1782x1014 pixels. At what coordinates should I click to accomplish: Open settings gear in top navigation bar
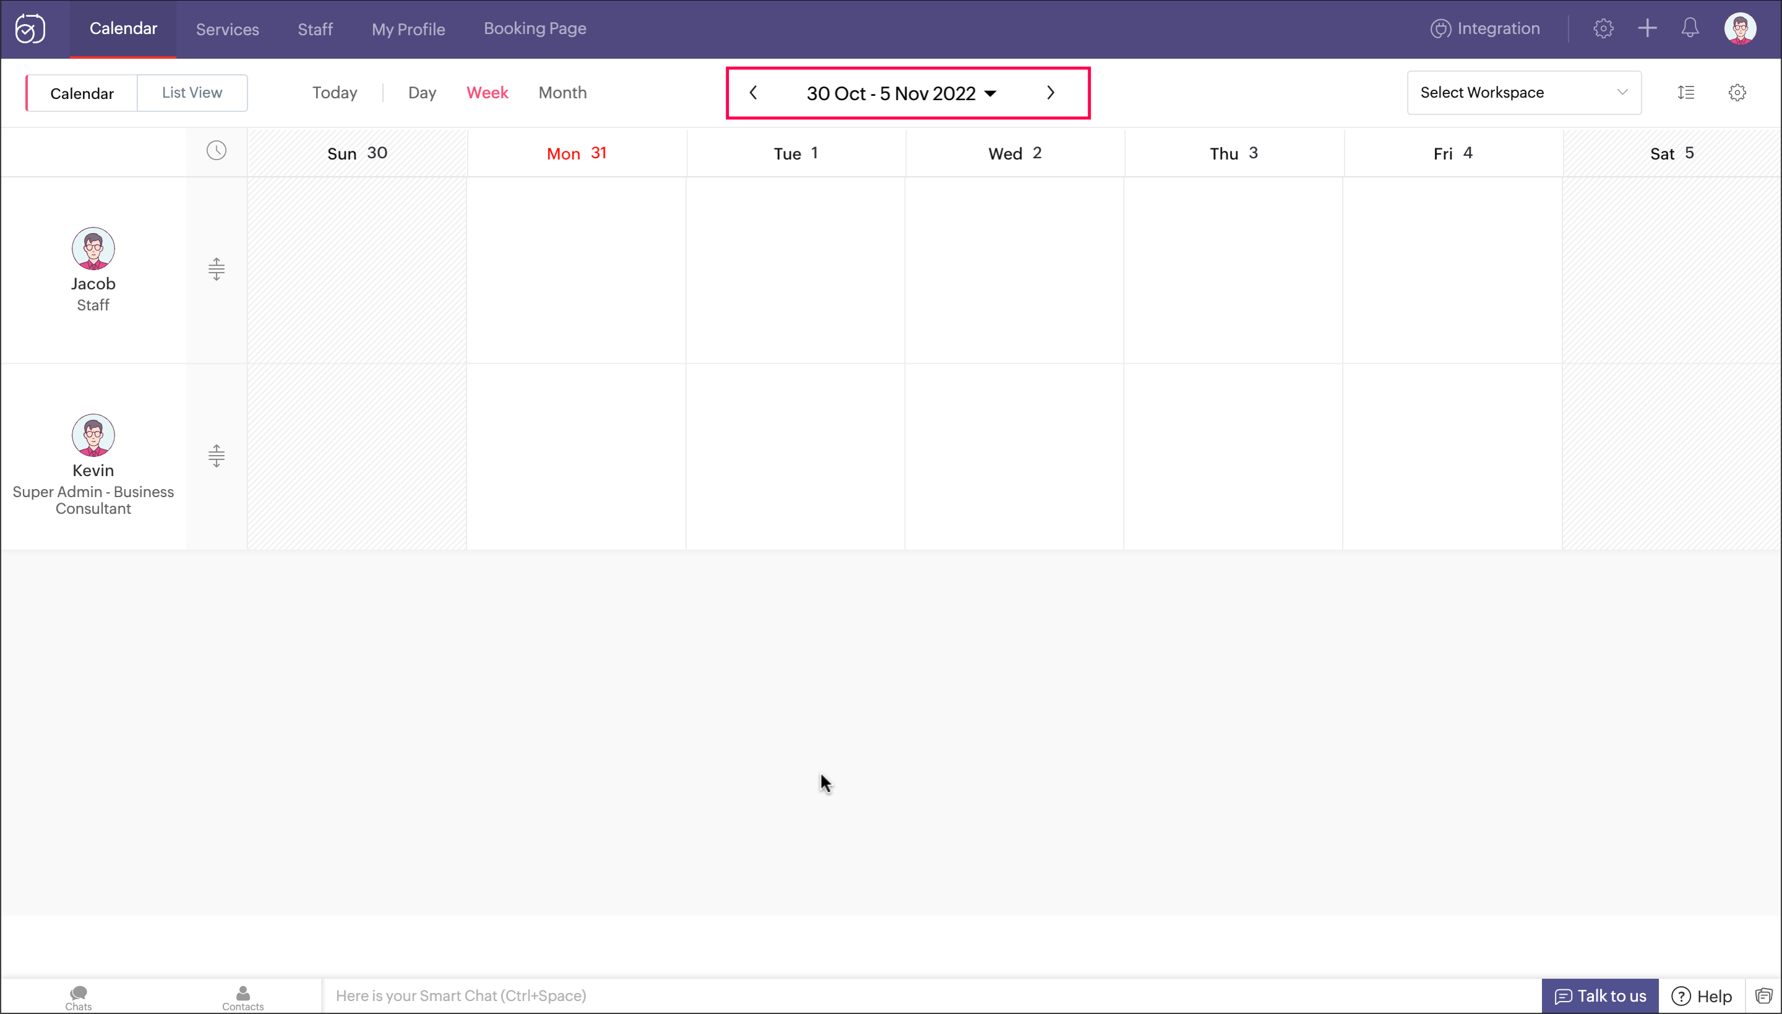[x=1603, y=28]
